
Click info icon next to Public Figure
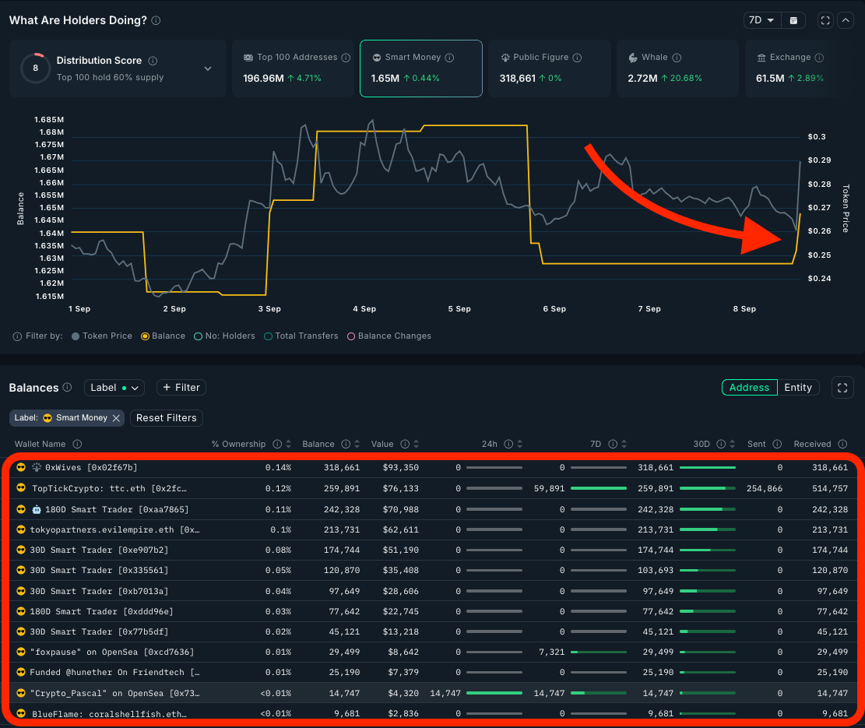click(x=577, y=58)
